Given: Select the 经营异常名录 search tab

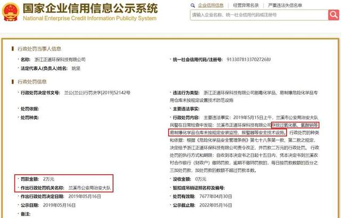Looking at the screenshot, I should pyautogui.click(x=246, y=5).
